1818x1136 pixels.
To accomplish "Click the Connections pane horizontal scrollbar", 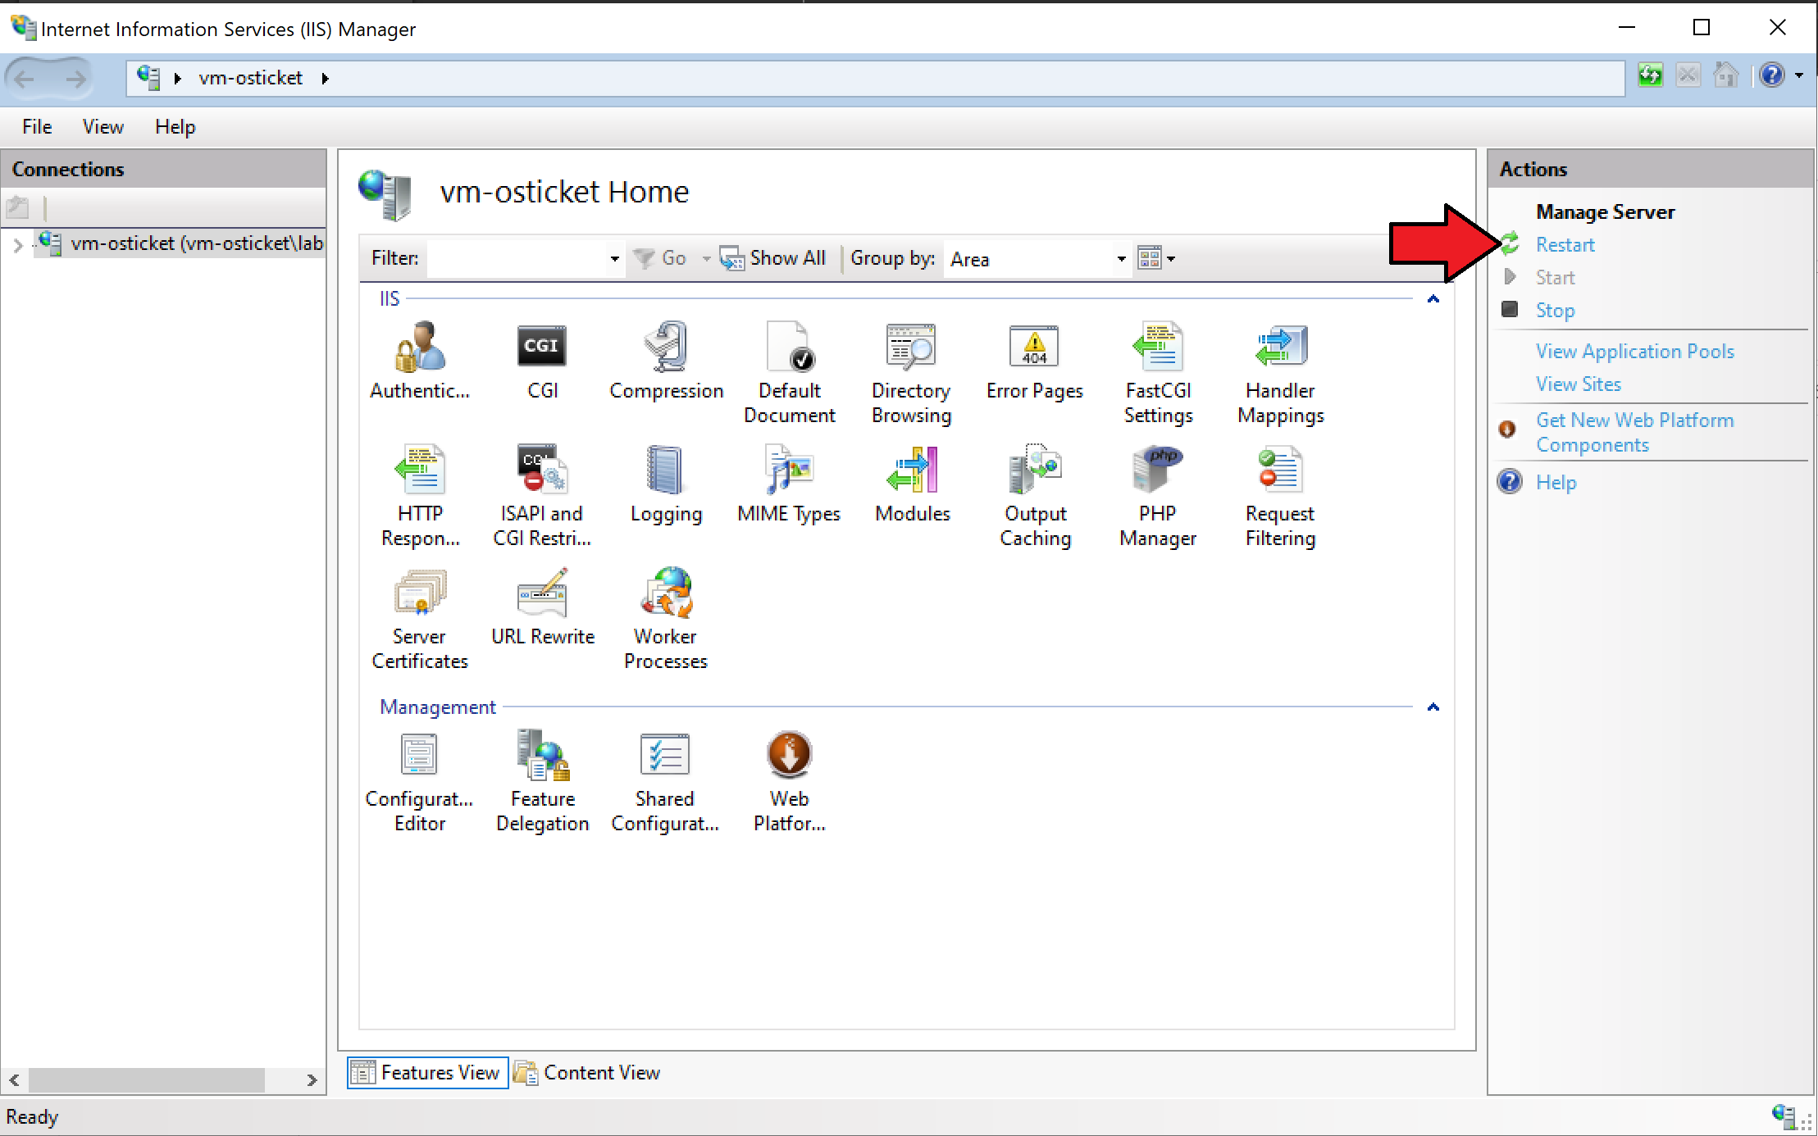I will pos(147,1080).
